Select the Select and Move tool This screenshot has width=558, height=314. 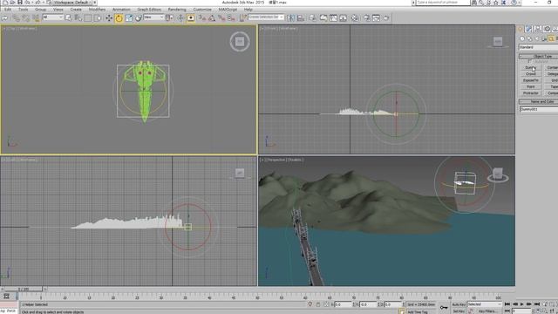coord(109,17)
